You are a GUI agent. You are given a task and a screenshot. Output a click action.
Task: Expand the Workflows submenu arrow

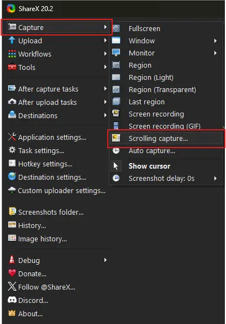pos(106,54)
